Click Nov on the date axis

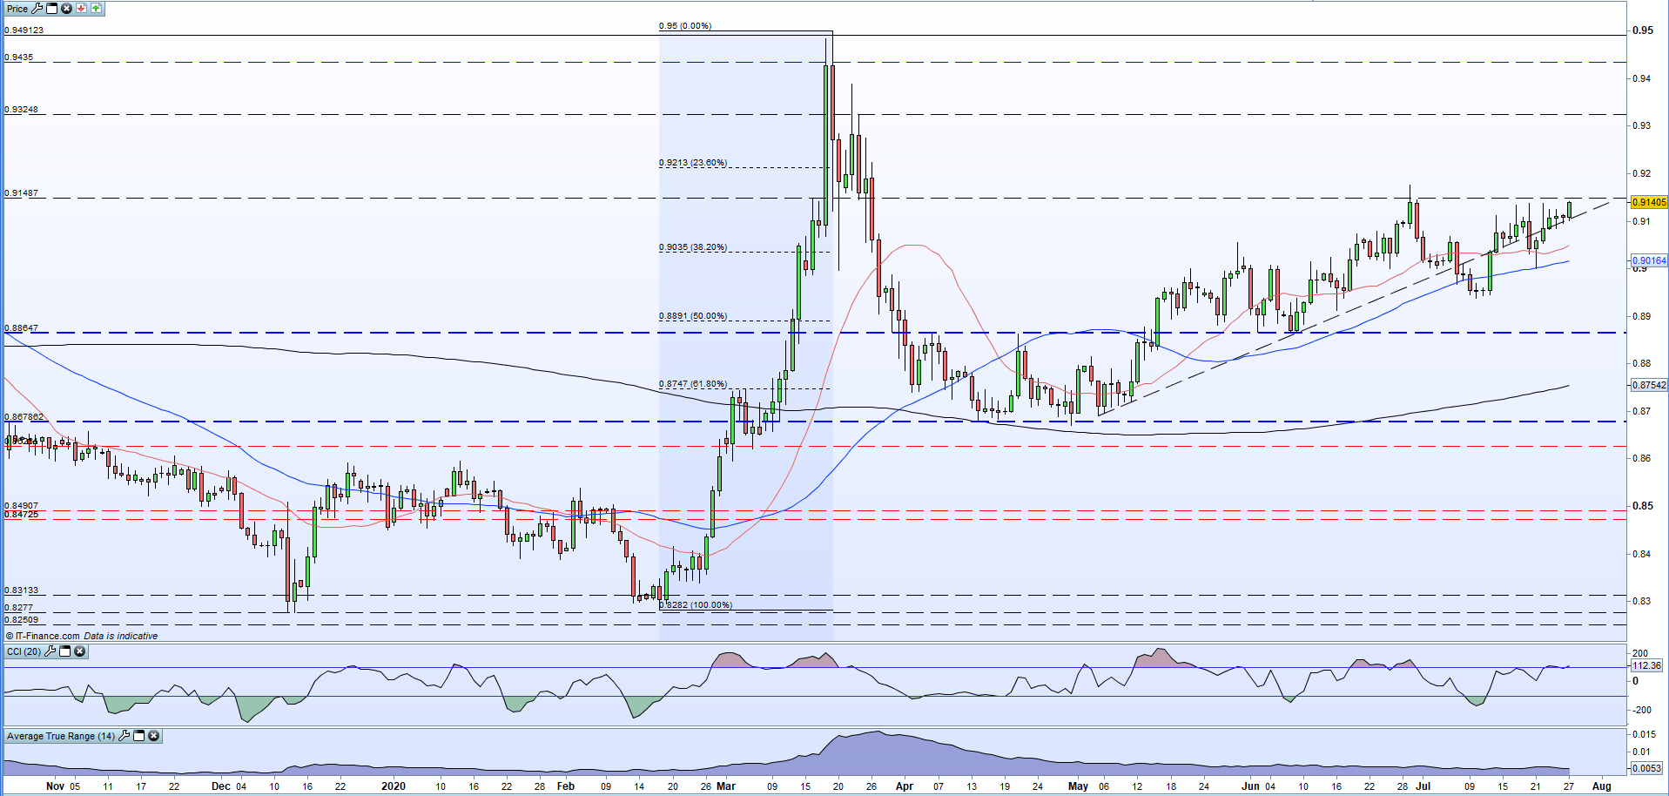(55, 786)
